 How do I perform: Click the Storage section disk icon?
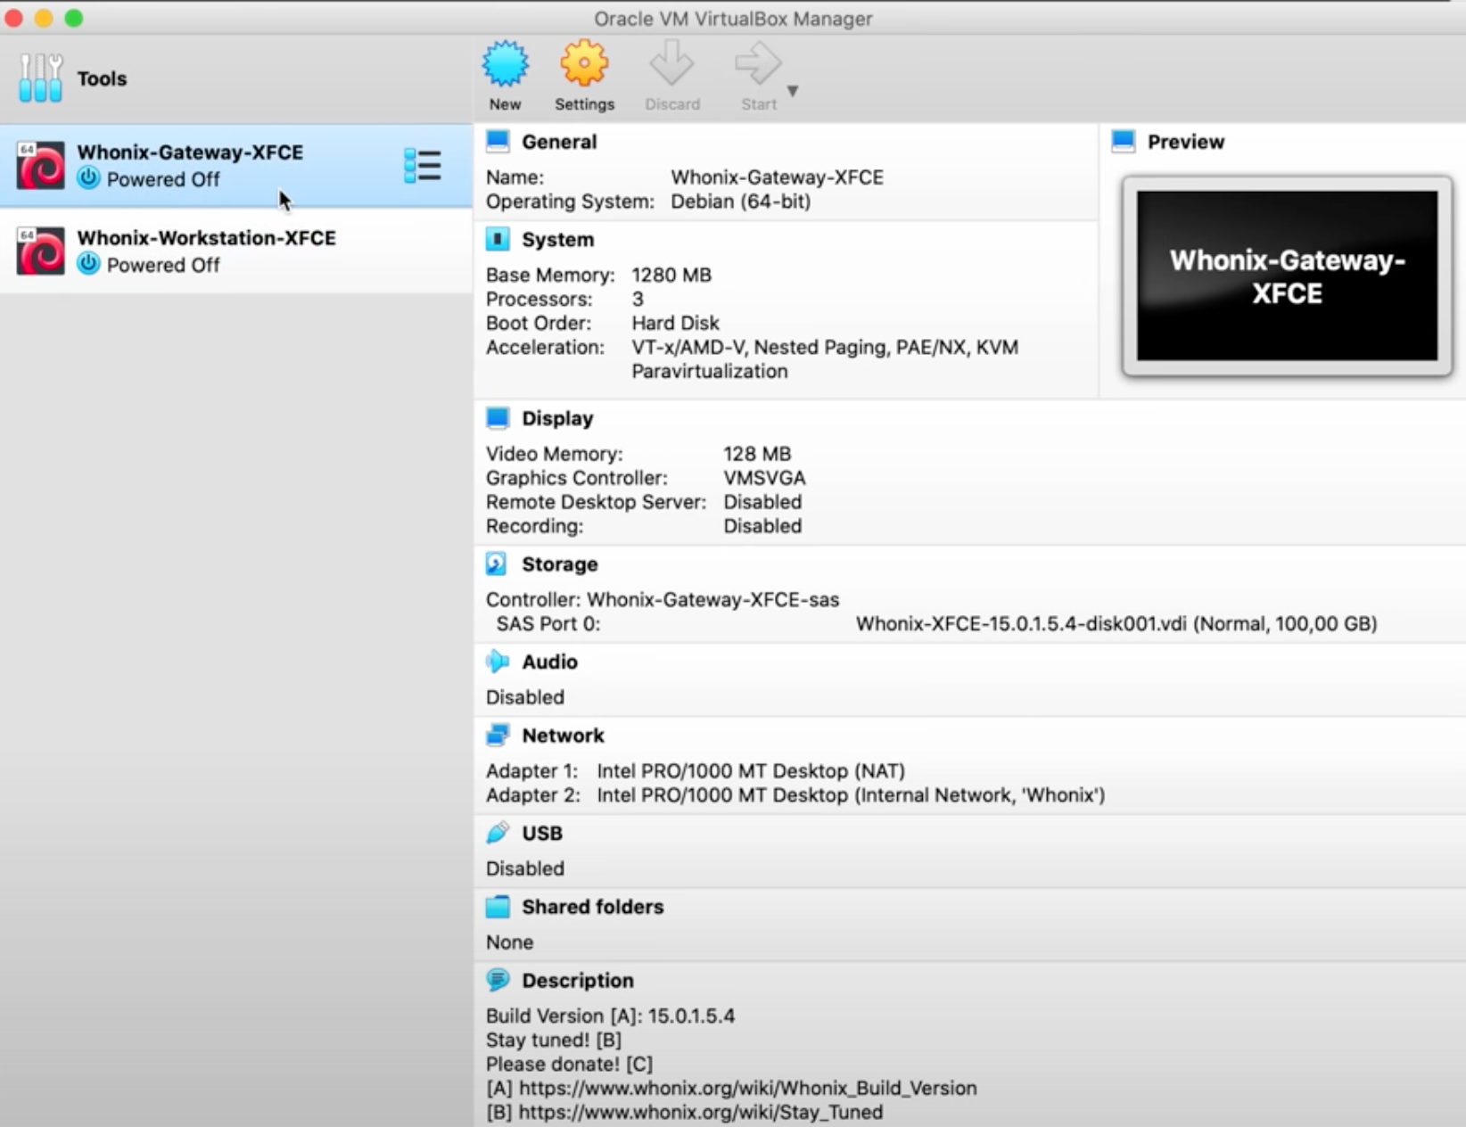coord(497,563)
